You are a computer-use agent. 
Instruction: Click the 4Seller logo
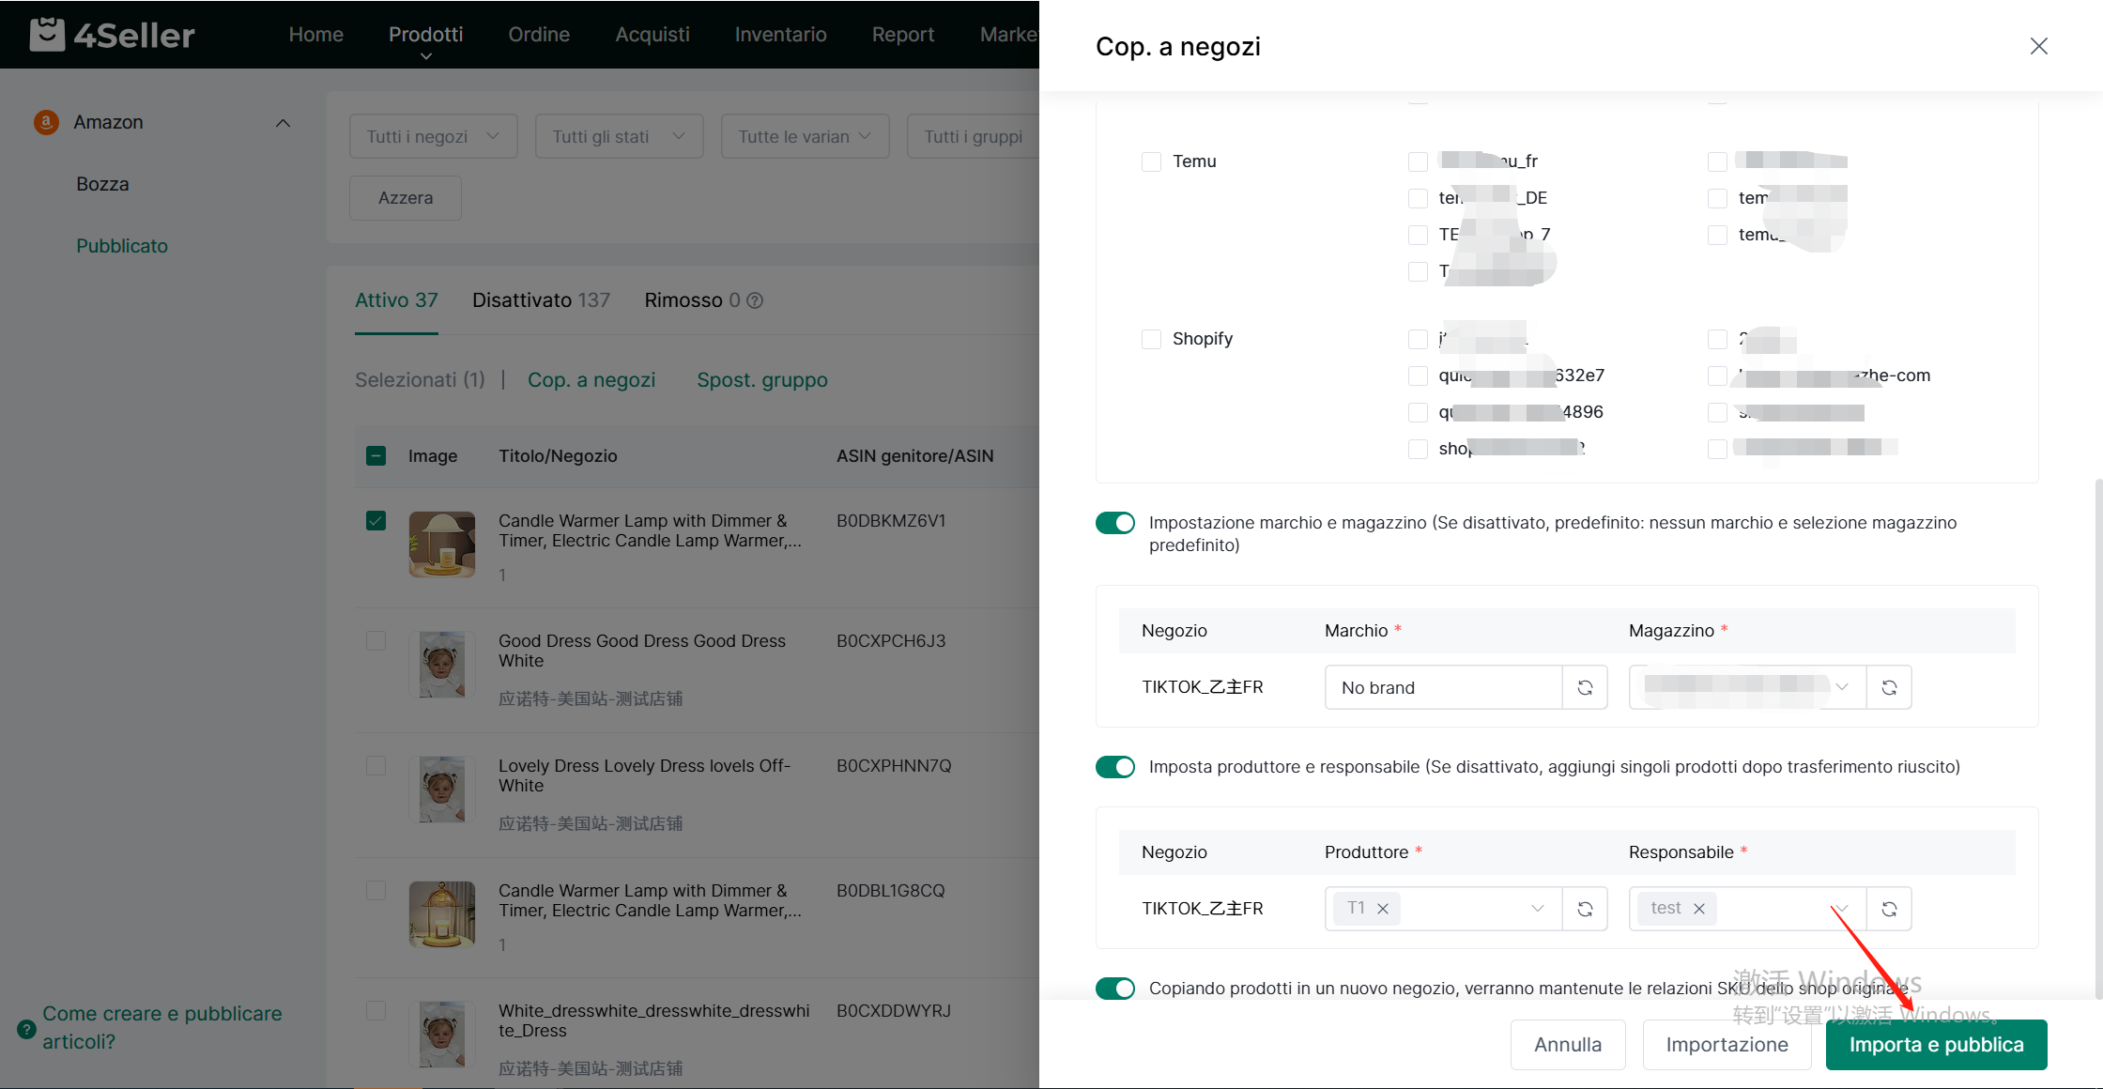(x=113, y=35)
